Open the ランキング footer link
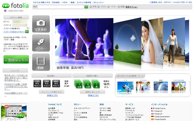The image size is (193, 121). pyautogui.click(x=129, y=113)
